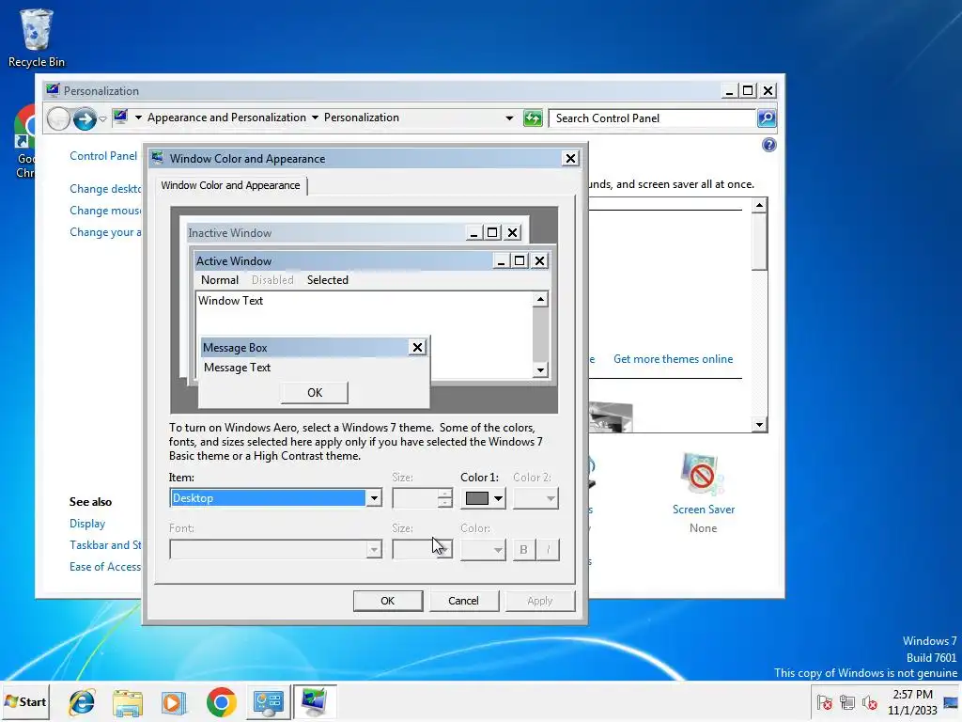962x722 pixels.
Task: Click the Start button
Action: point(25,701)
